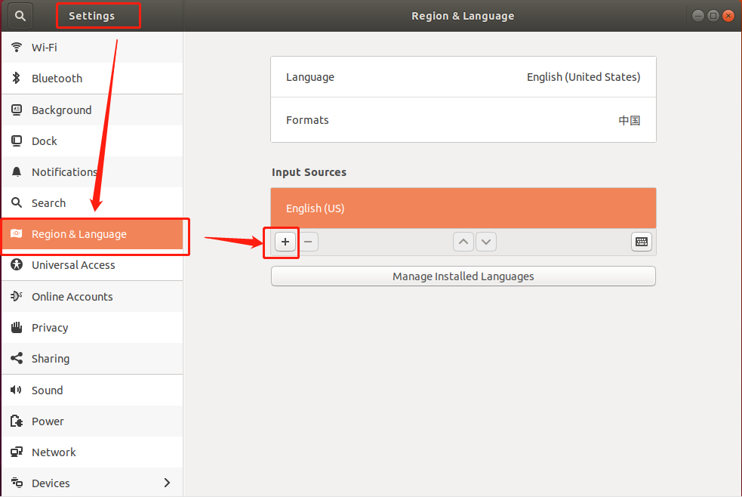Close the Settings window
Screen dimensions: 742x497
tap(728, 16)
